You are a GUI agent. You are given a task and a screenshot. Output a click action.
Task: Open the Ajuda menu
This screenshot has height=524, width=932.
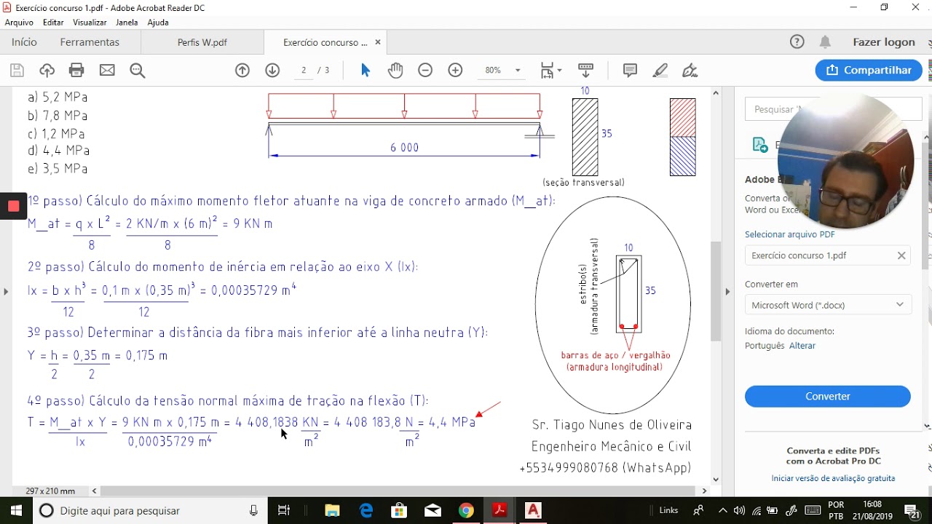(158, 23)
